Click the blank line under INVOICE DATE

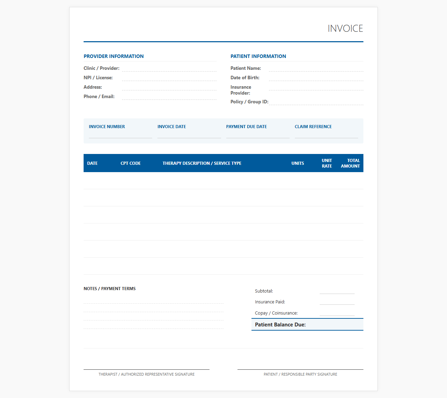pos(189,135)
